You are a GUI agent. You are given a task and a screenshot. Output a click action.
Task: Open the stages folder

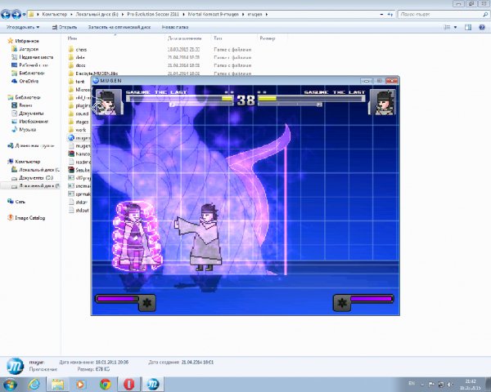(x=82, y=122)
